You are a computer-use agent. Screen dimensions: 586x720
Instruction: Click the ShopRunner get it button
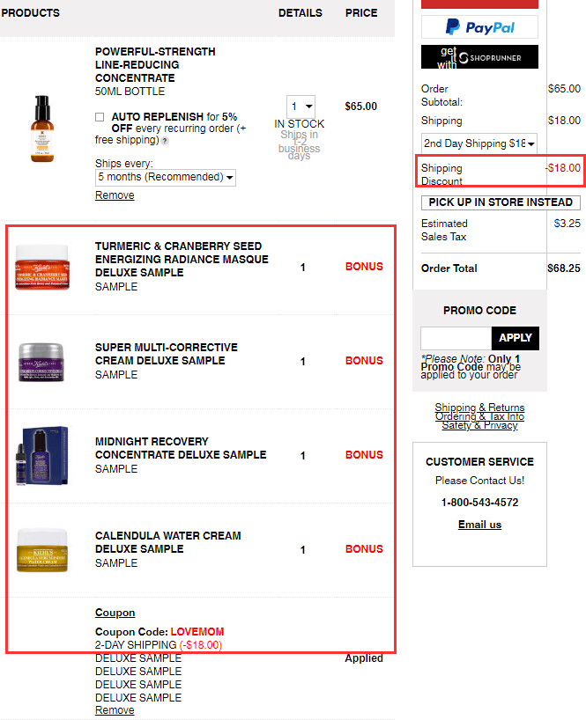[x=479, y=57]
